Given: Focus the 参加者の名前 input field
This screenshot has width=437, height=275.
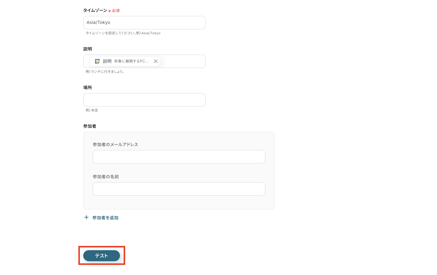Looking at the screenshot, I should [179, 189].
